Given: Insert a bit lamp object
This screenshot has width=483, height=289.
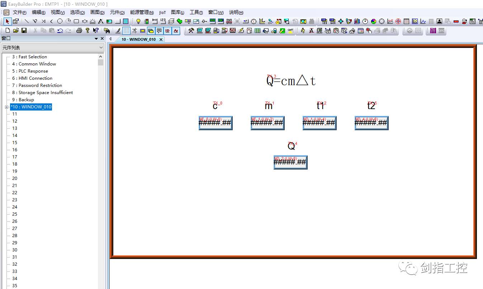Looking at the screenshot, I should click(x=138, y=21).
